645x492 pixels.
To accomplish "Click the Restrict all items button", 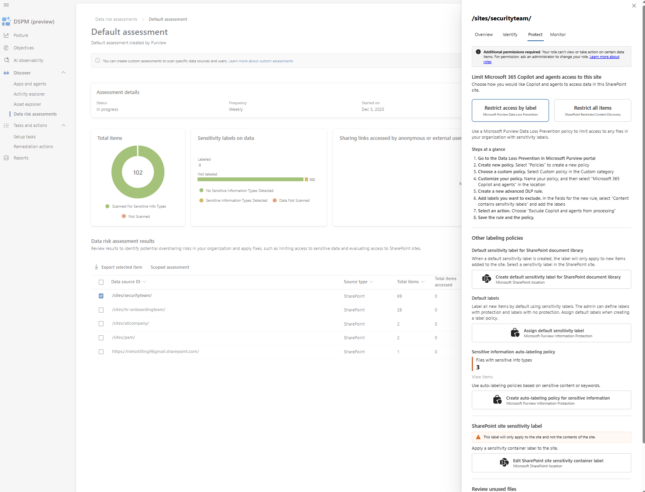I will 592,110.
